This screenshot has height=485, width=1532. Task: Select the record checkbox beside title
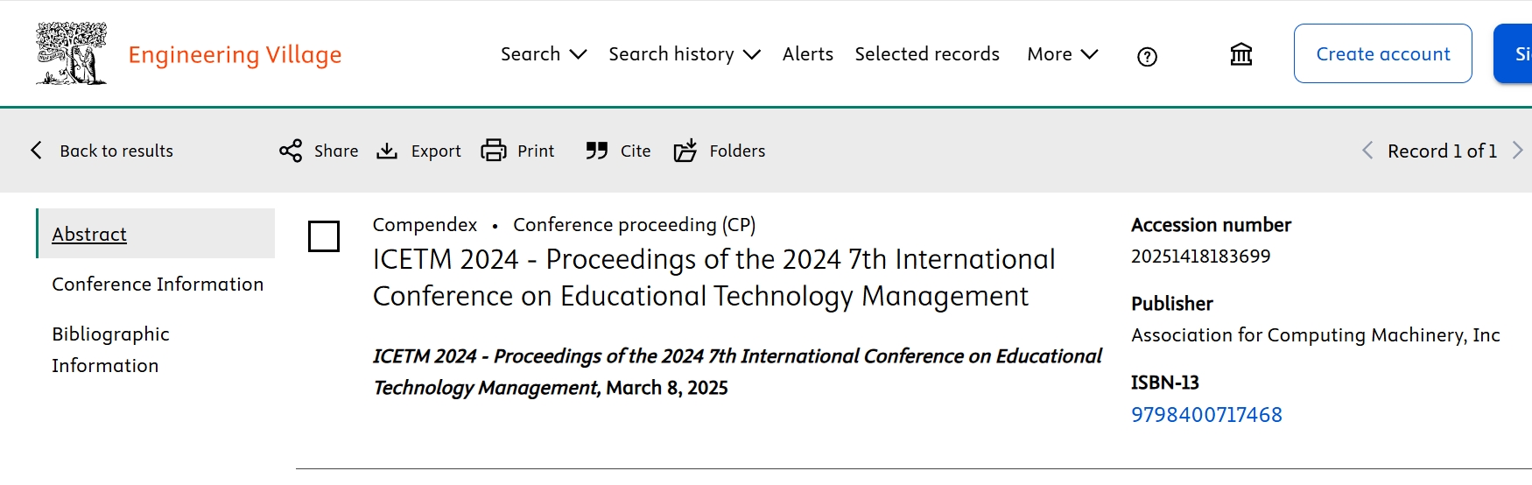click(x=324, y=236)
